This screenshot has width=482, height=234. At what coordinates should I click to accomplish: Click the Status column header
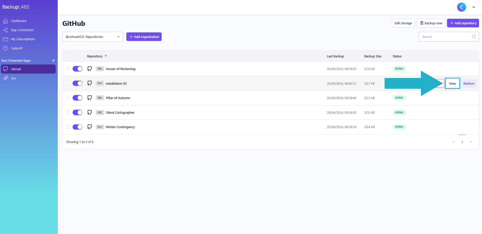pyautogui.click(x=397, y=56)
